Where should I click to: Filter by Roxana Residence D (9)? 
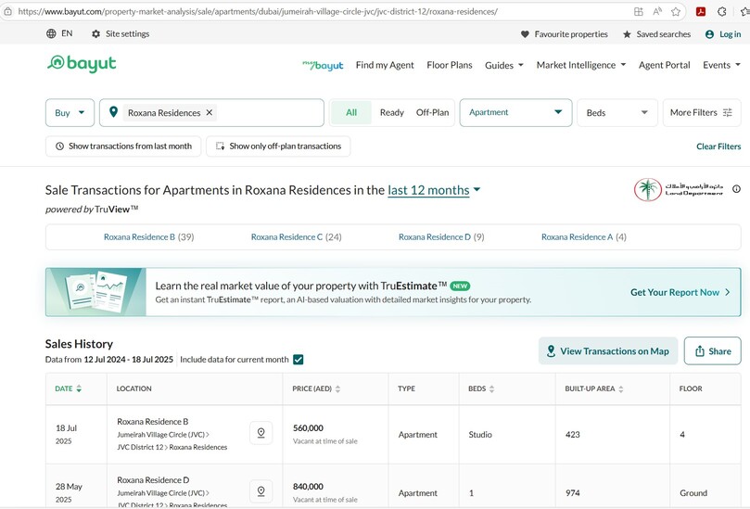tap(441, 236)
